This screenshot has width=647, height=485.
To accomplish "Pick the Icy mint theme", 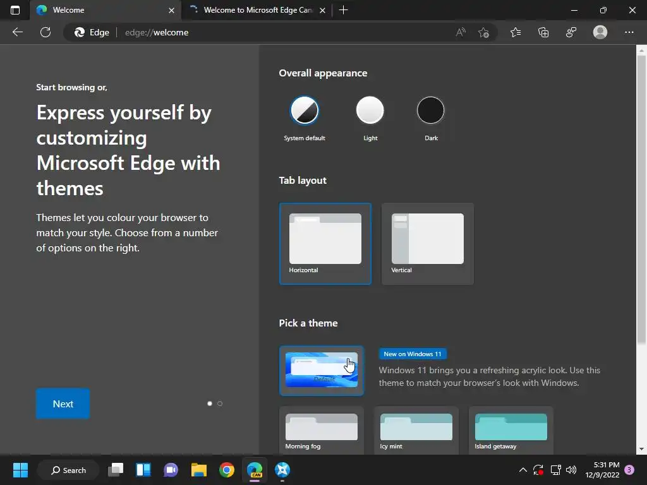I will coord(416,431).
